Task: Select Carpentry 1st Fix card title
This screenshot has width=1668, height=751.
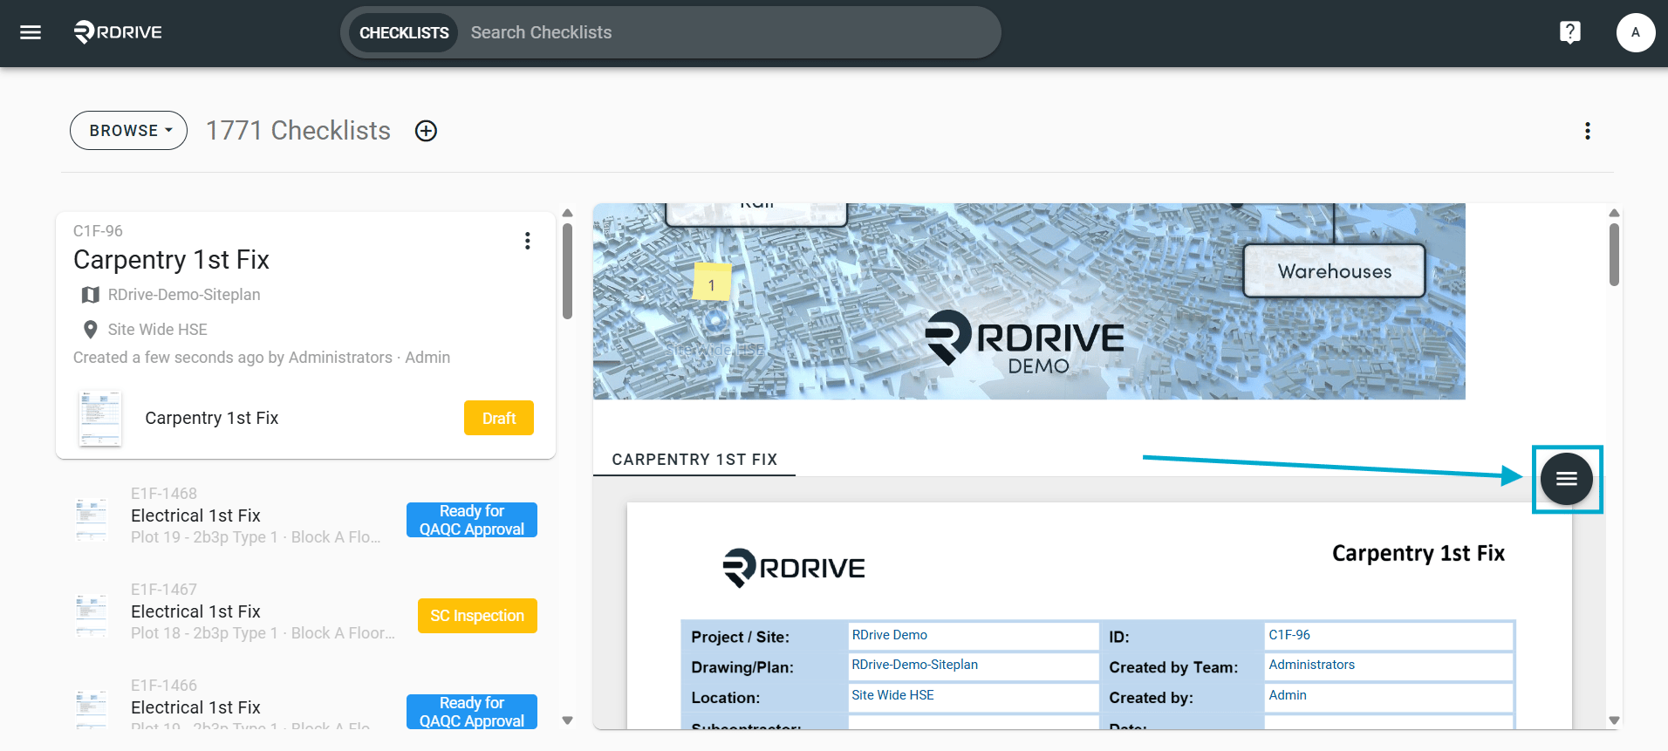Action: [171, 260]
